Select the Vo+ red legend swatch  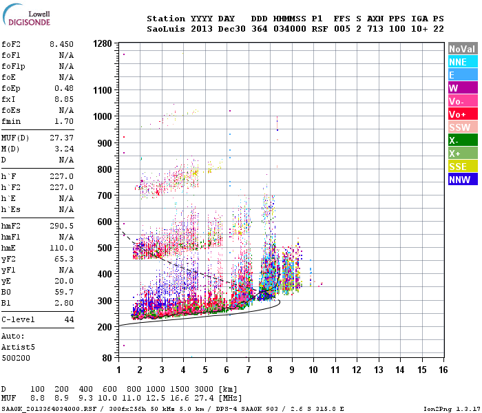click(x=463, y=114)
